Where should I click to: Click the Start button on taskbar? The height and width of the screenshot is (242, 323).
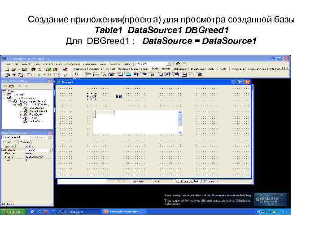pos(13,212)
